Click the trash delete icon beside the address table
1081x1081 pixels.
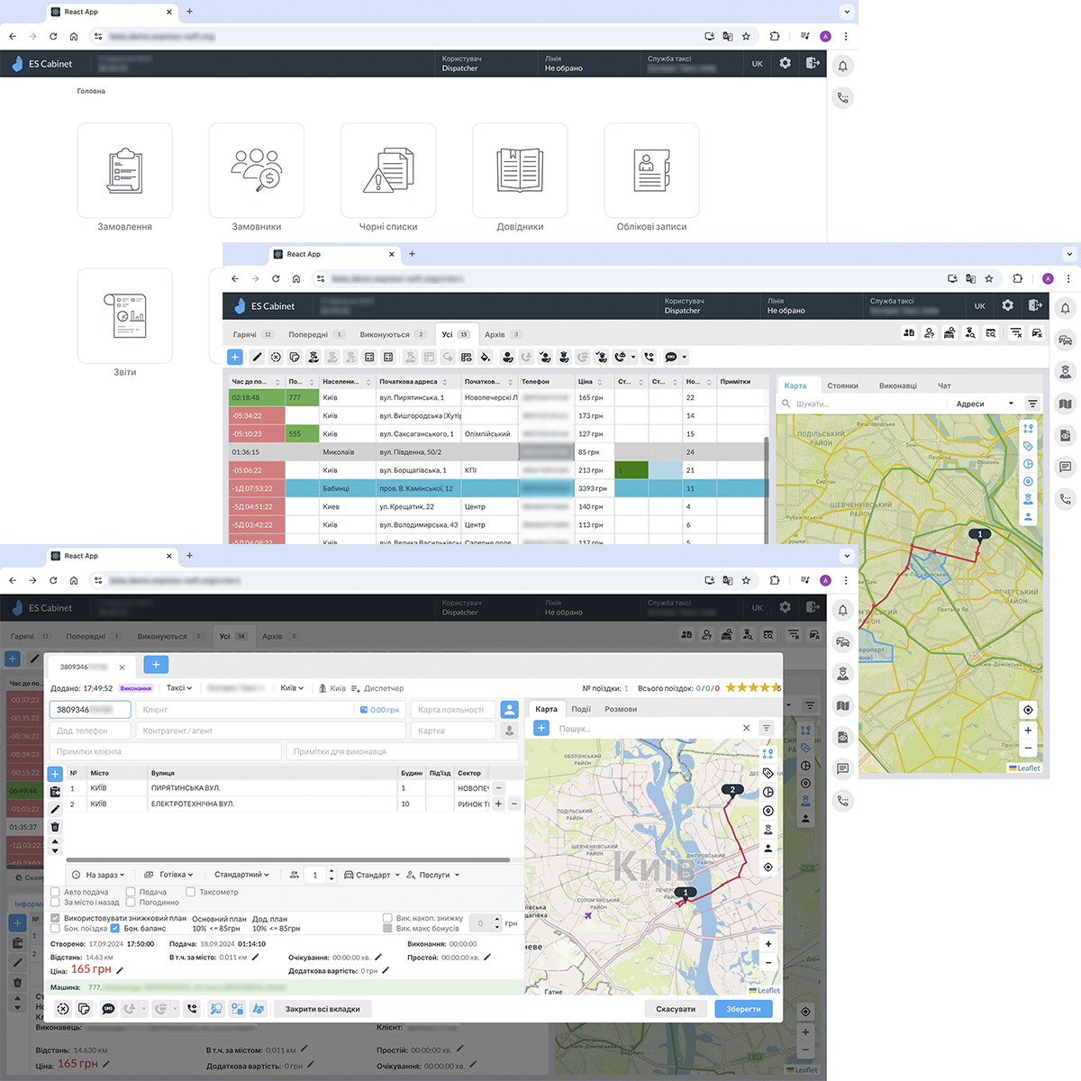[x=55, y=826]
